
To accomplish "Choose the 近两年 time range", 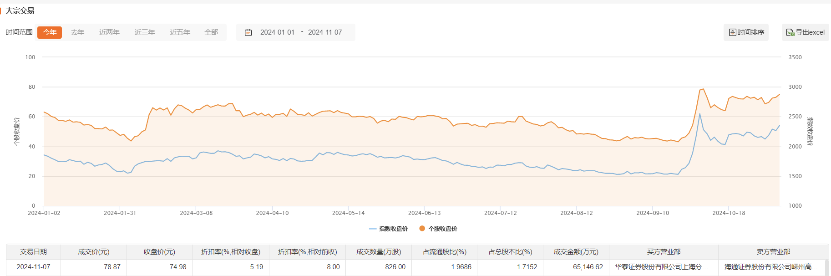I will (109, 32).
